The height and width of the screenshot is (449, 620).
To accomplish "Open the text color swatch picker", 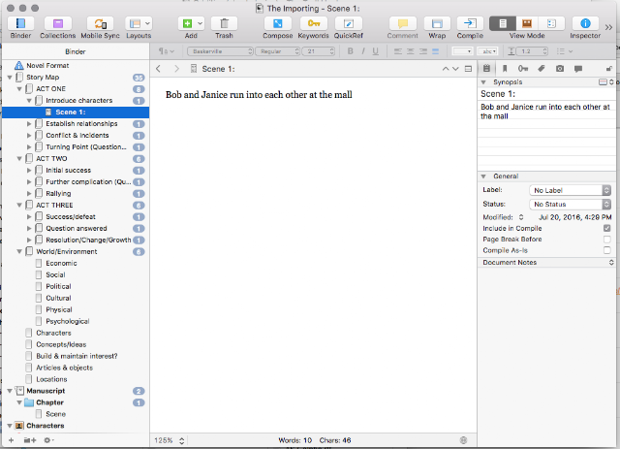I will point(462,51).
